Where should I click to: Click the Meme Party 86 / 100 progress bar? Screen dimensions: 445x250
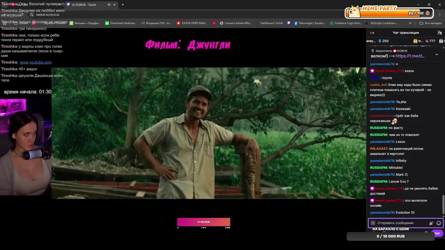[x=390, y=13]
